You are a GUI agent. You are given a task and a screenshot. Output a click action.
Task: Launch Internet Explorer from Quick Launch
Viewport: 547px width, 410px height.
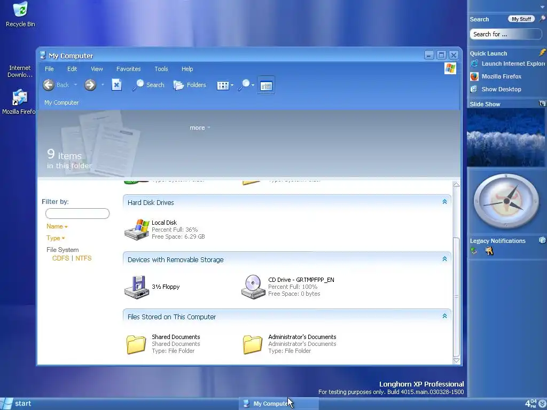[507, 64]
